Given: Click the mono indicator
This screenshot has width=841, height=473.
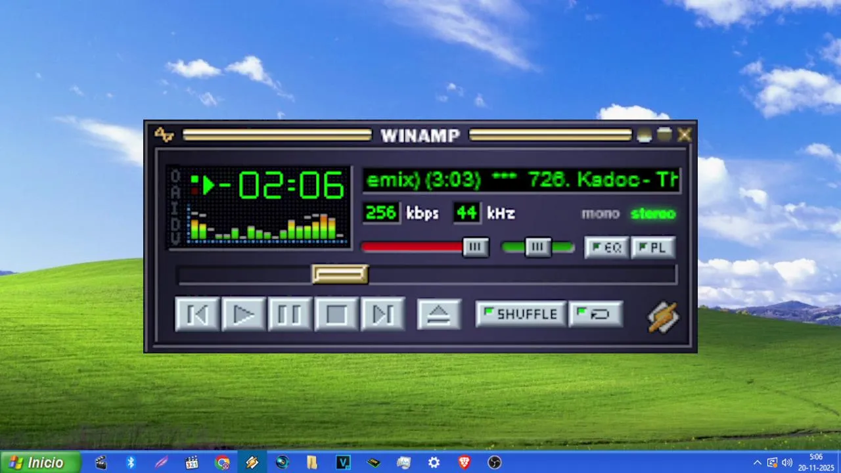Looking at the screenshot, I should pyautogui.click(x=600, y=214).
